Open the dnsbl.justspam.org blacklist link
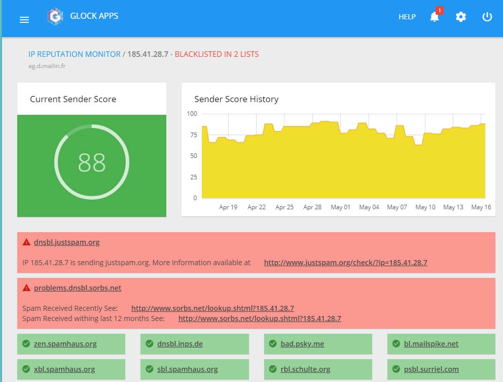 [67, 242]
